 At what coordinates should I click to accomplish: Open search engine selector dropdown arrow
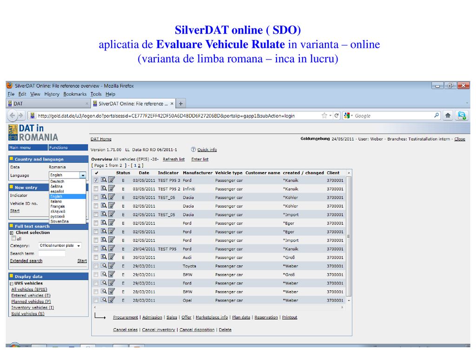(352, 116)
